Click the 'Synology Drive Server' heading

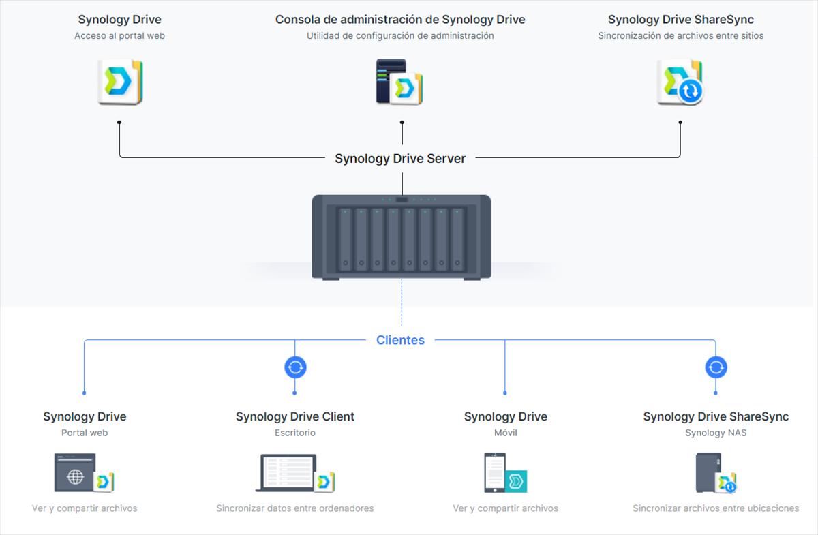coord(400,159)
